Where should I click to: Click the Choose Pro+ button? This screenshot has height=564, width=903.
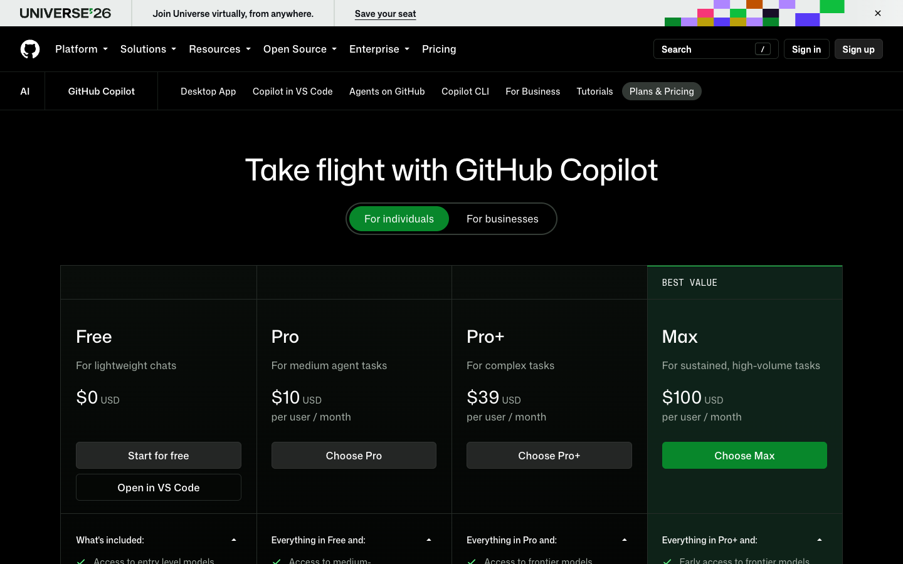(x=549, y=456)
